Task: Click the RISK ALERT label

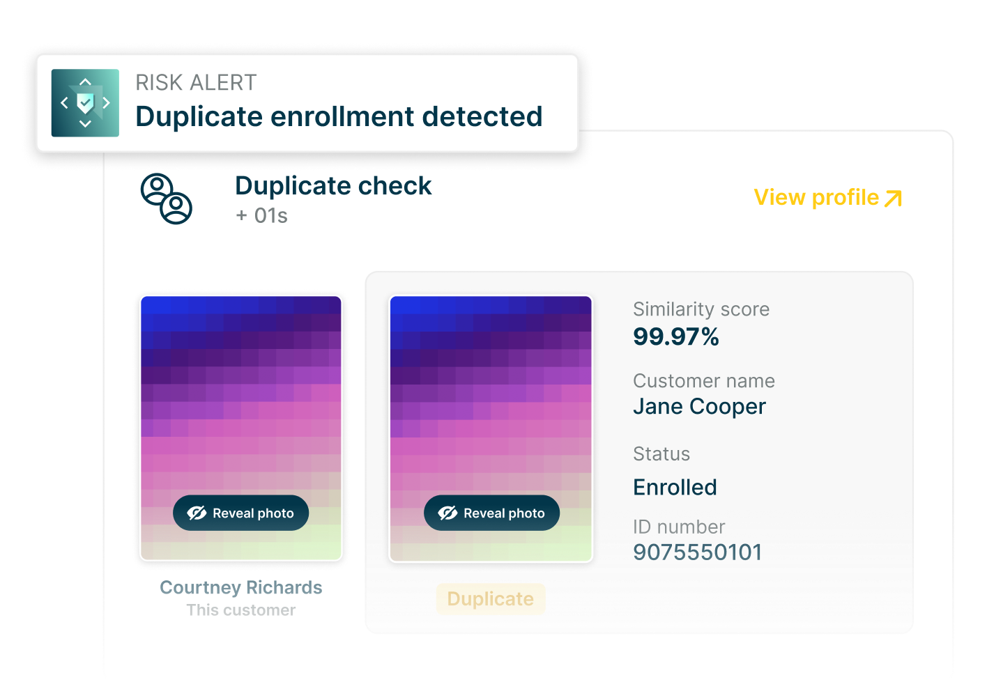Action: coord(196,83)
